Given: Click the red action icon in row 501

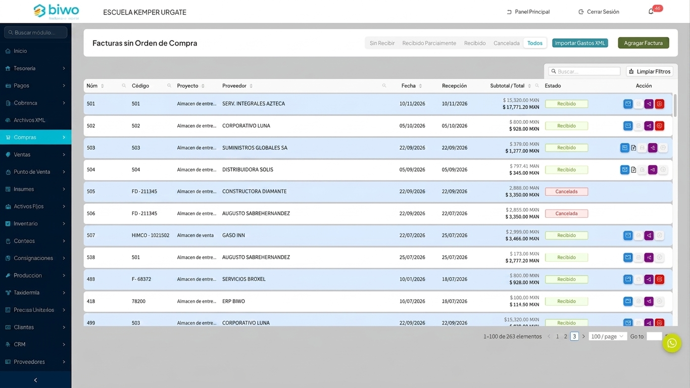Looking at the screenshot, I should tap(660, 104).
